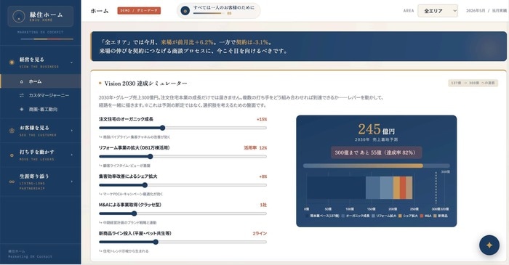Open 商圏・着工動向 page
Screen dimensions: 509x265
pos(41,110)
